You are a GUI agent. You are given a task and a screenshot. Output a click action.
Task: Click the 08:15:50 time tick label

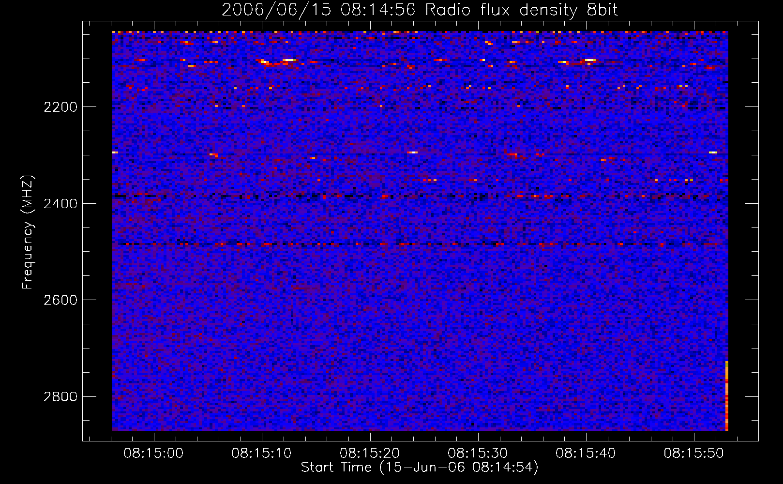click(x=693, y=454)
